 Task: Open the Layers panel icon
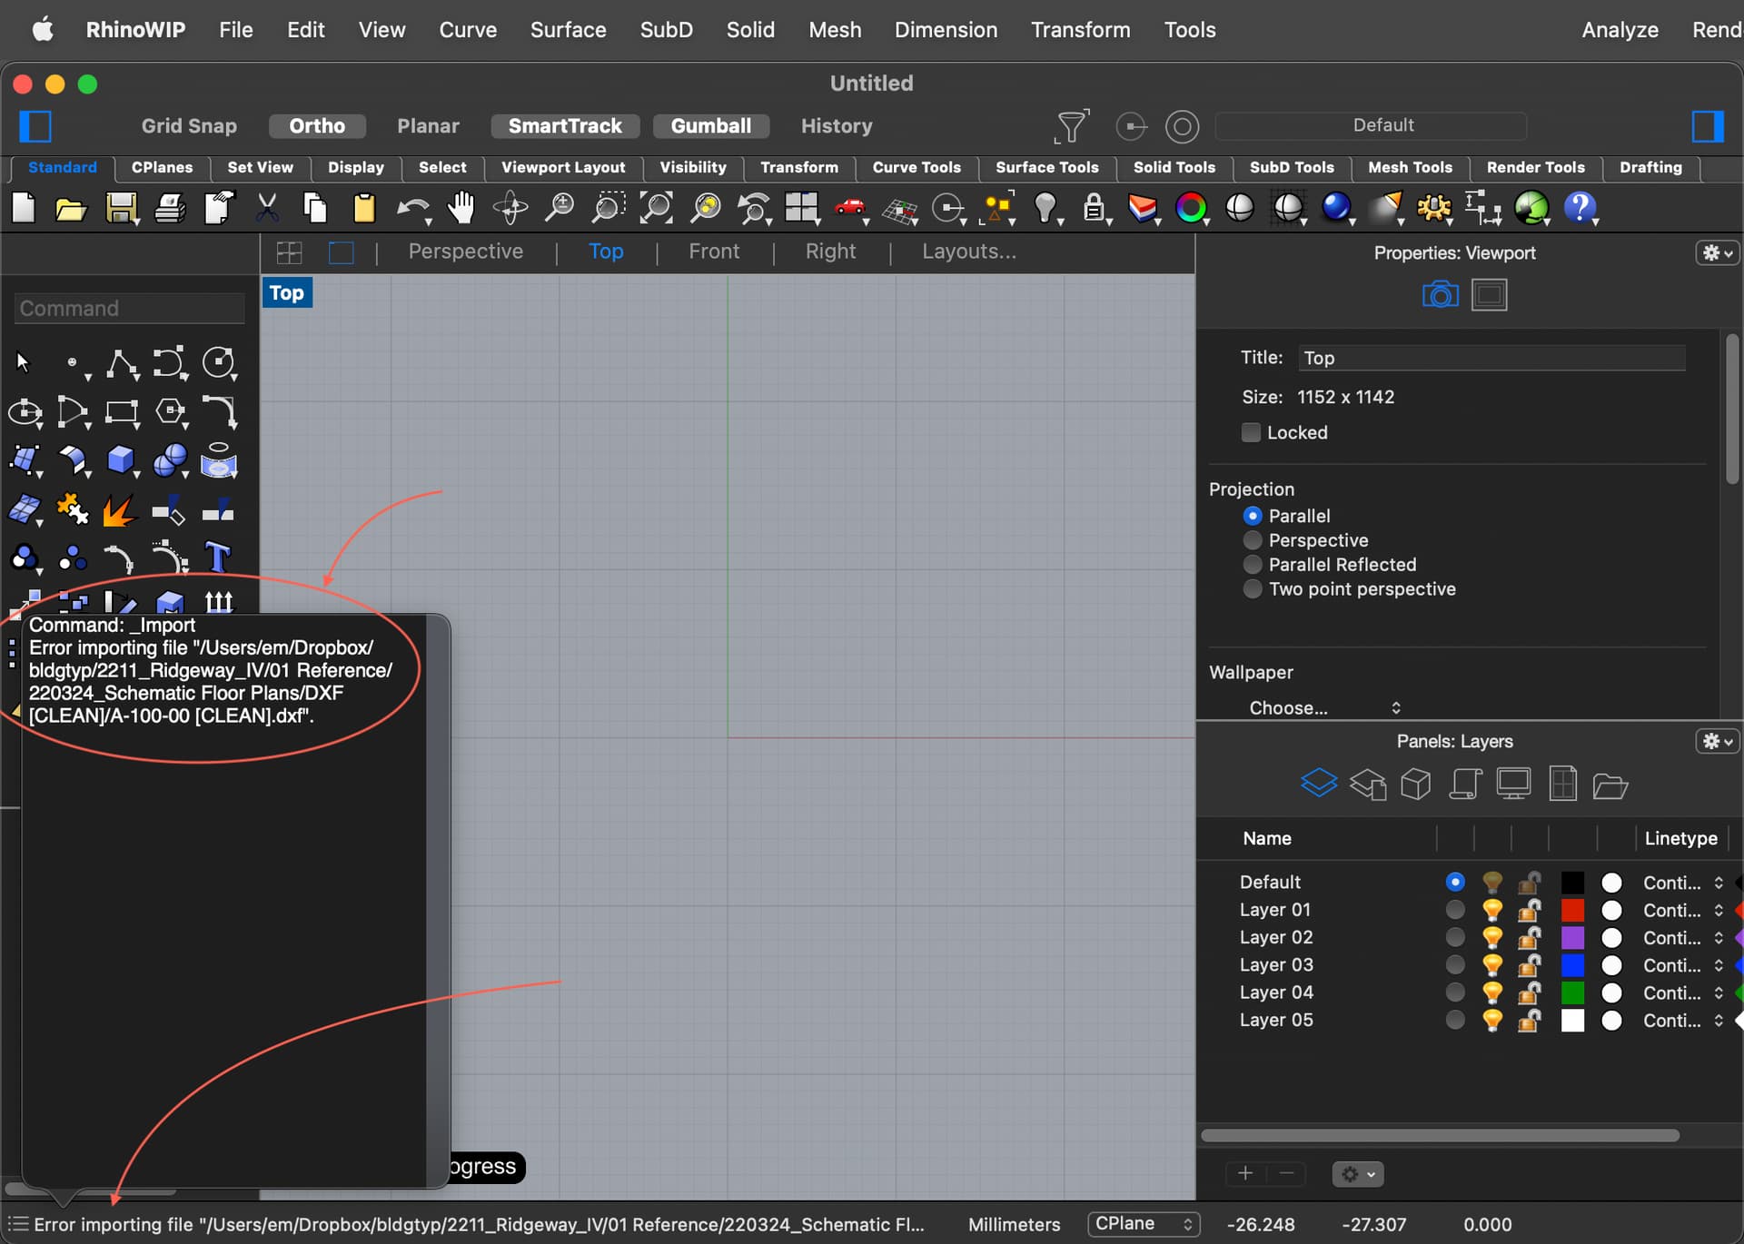click(x=1319, y=783)
